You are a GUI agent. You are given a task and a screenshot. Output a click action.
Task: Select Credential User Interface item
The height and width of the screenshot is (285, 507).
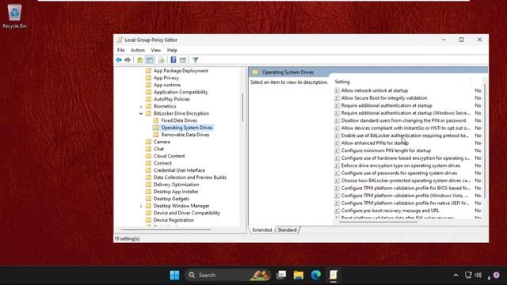(179, 170)
